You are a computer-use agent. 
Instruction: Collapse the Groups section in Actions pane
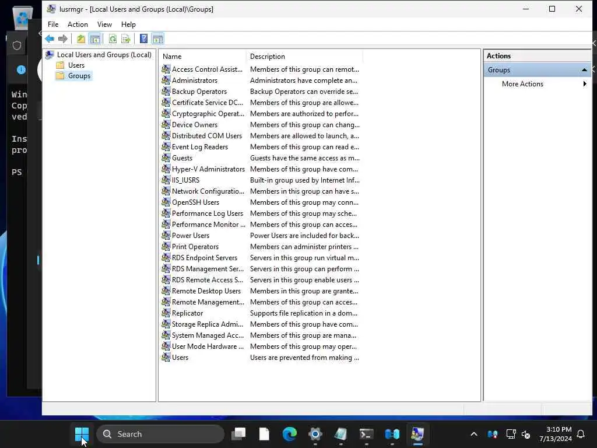point(584,70)
